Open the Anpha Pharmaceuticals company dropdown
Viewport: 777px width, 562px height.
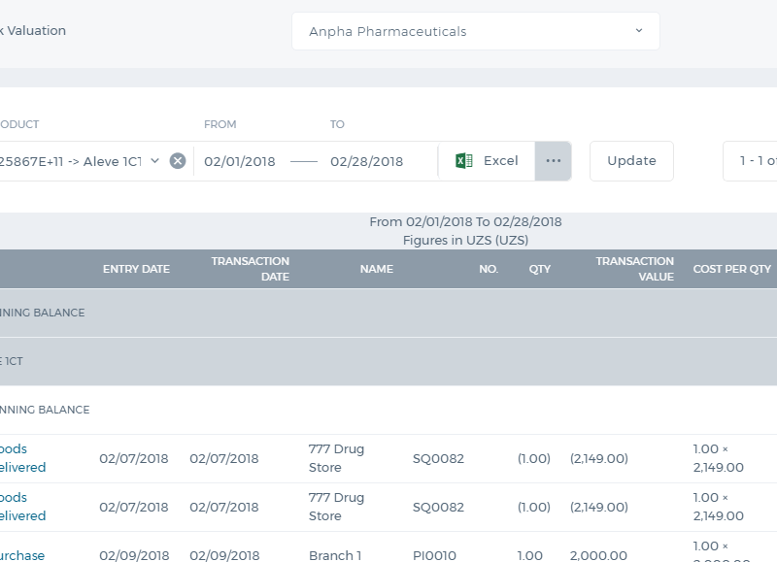click(x=476, y=31)
